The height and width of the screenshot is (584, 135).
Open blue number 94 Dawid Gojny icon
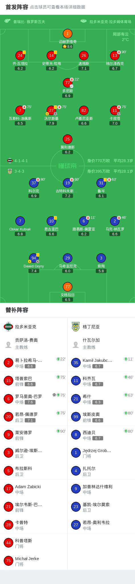[x=34, y=258]
